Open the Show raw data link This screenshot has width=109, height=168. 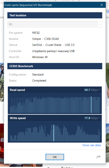(92, 145)
